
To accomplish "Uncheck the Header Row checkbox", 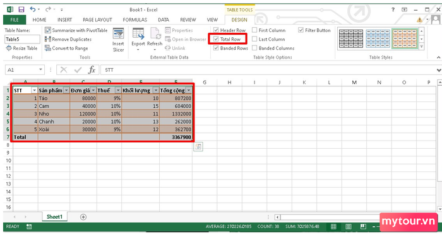I will coord(216,30).
